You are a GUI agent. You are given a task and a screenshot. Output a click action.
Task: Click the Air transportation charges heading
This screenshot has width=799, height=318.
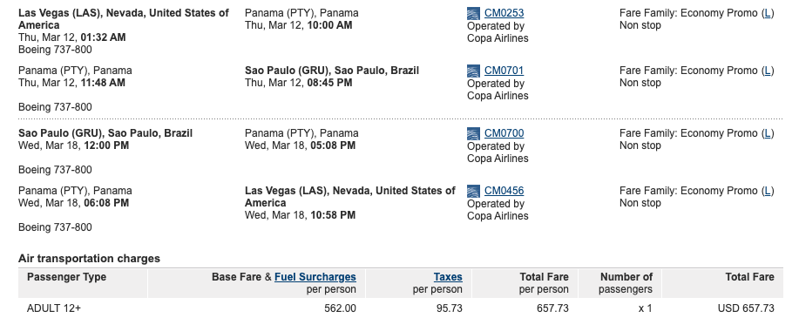(89, 259)
